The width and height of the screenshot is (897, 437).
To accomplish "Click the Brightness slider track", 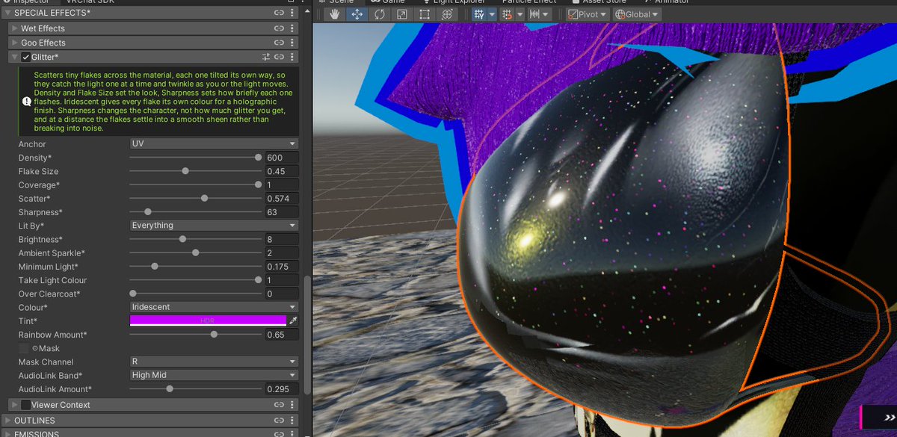I will (194, 239).
